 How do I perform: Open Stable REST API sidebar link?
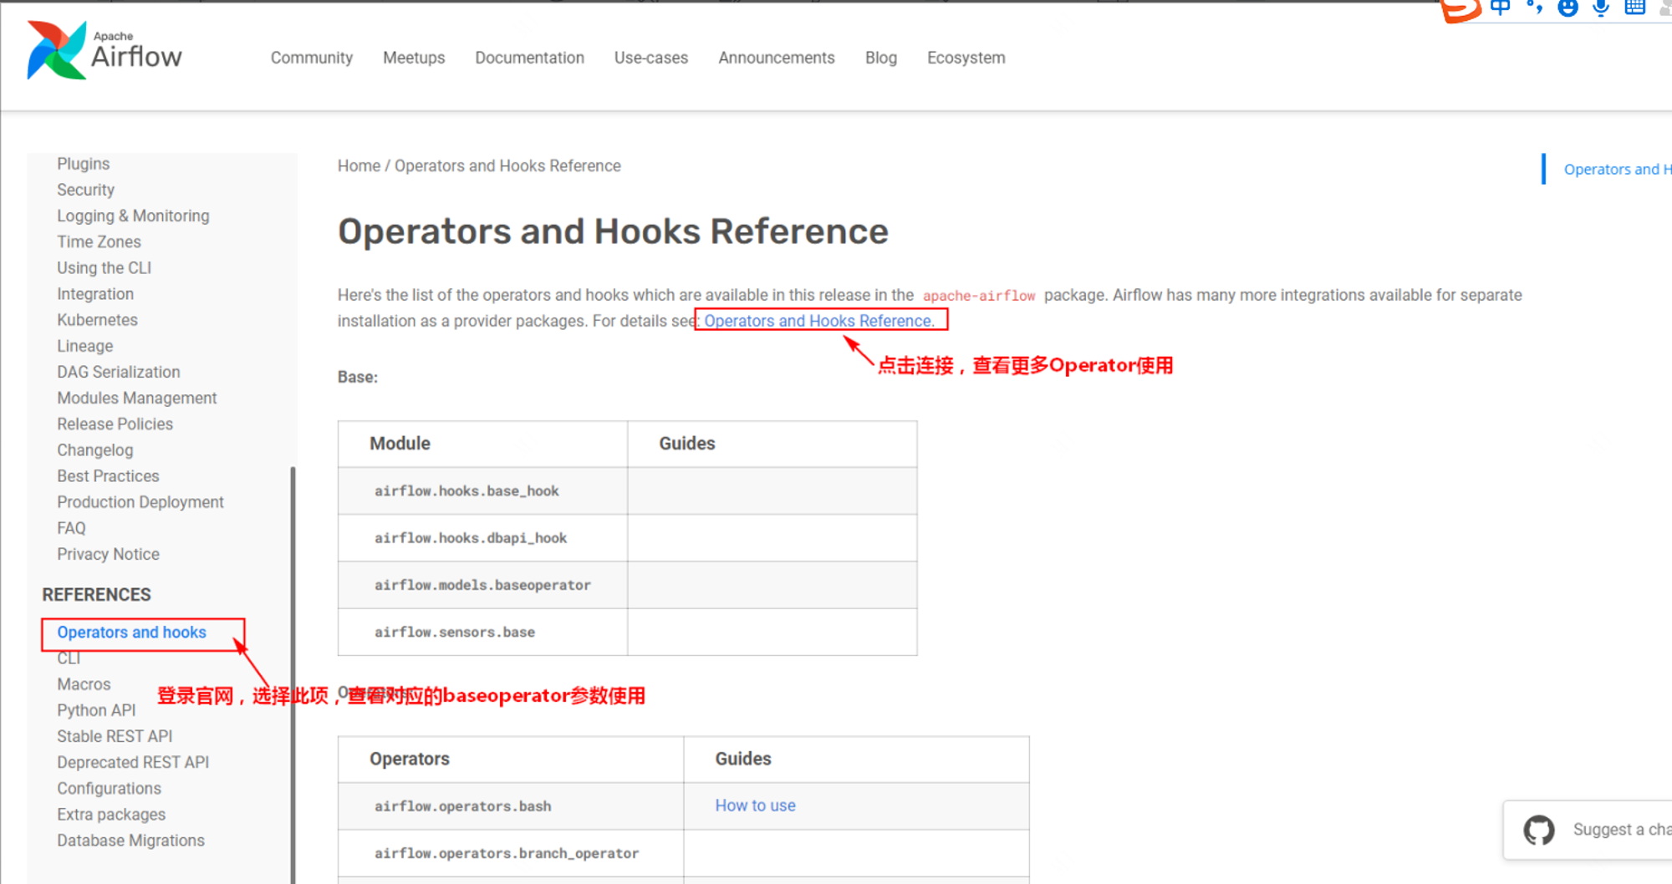(115, 736)
